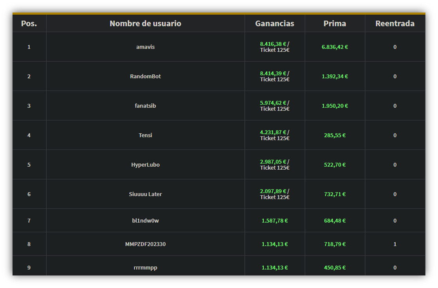Click the 6.836,42 € prima amount

[x=335, y=47]
